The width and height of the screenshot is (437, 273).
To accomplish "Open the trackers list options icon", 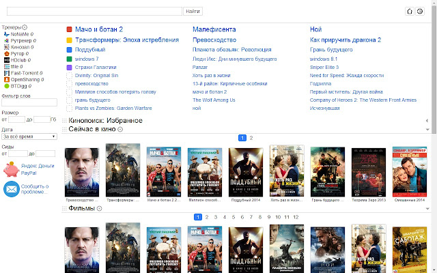I will coord(25,27).
